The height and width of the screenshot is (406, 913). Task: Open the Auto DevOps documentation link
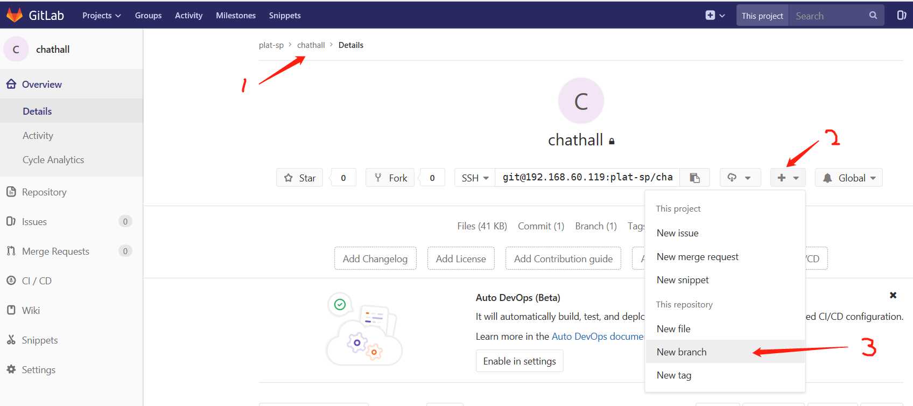pos(598,337)
